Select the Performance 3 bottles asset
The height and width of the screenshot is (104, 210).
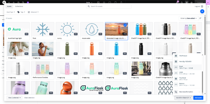click(43, 70)
